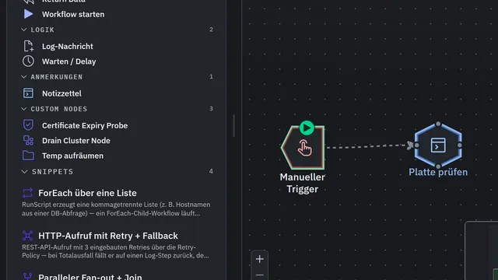The width and height of the screenshot is (498, 280).
Task: Collapse the CUSTOM NODES section
Action: tap(24, 109)
